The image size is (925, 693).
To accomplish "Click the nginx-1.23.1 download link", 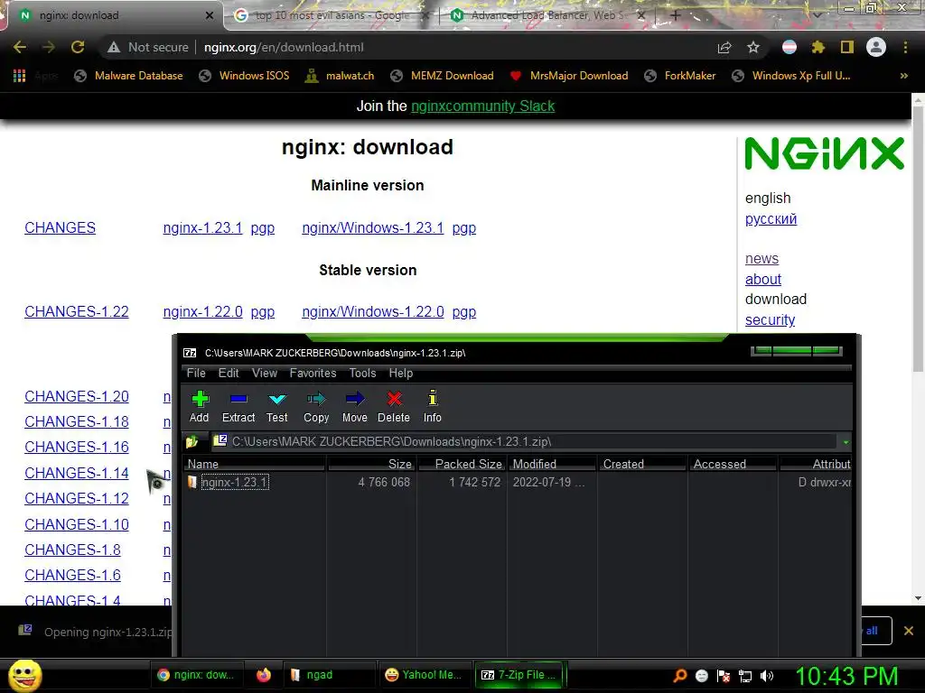I will [x=203, y=227].
